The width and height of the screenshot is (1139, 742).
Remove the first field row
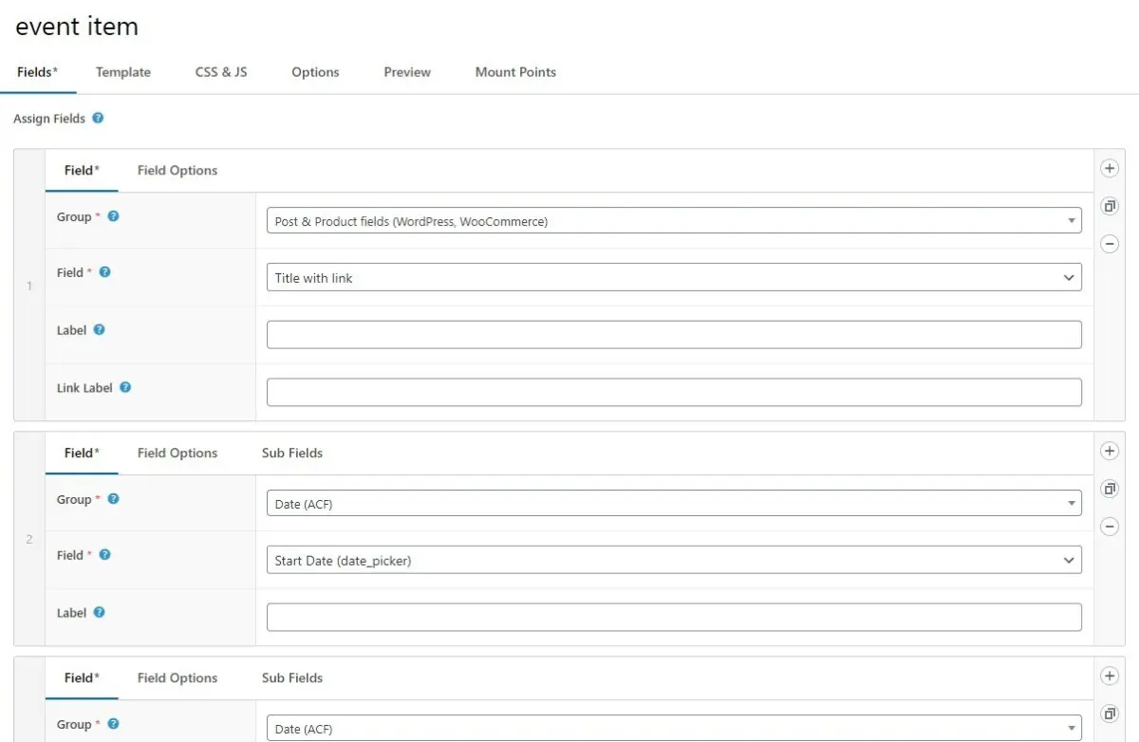point(1109,244)
